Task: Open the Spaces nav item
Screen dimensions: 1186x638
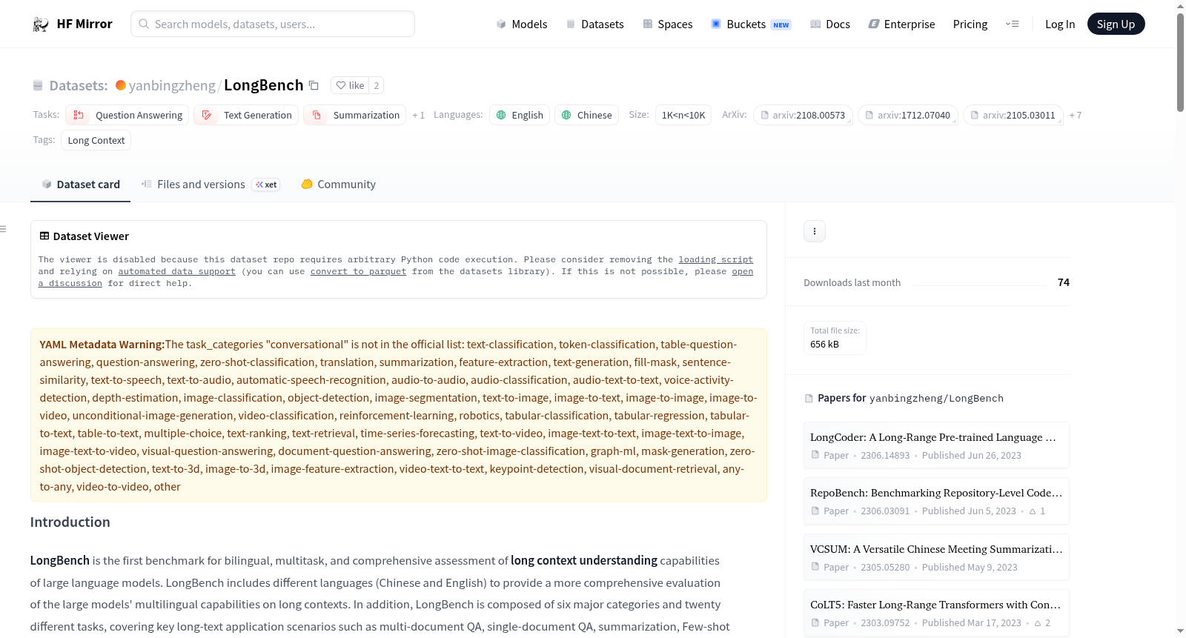Action: (667, 24)
